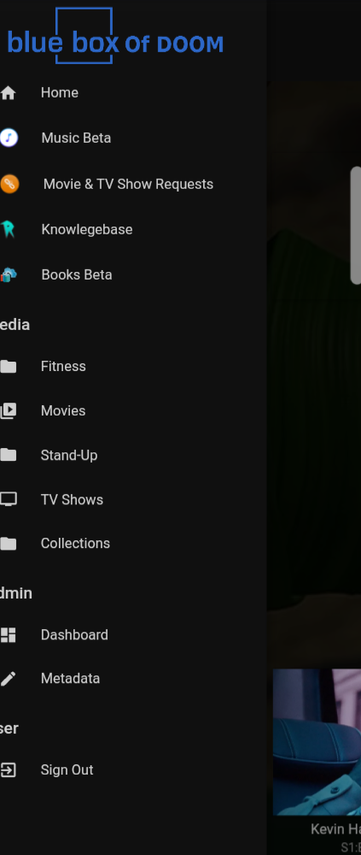The width and height of the screenshot is (361, 855).
Task: Click the folder icon beside Stand-Up
Action: click(x=9, y=456)
